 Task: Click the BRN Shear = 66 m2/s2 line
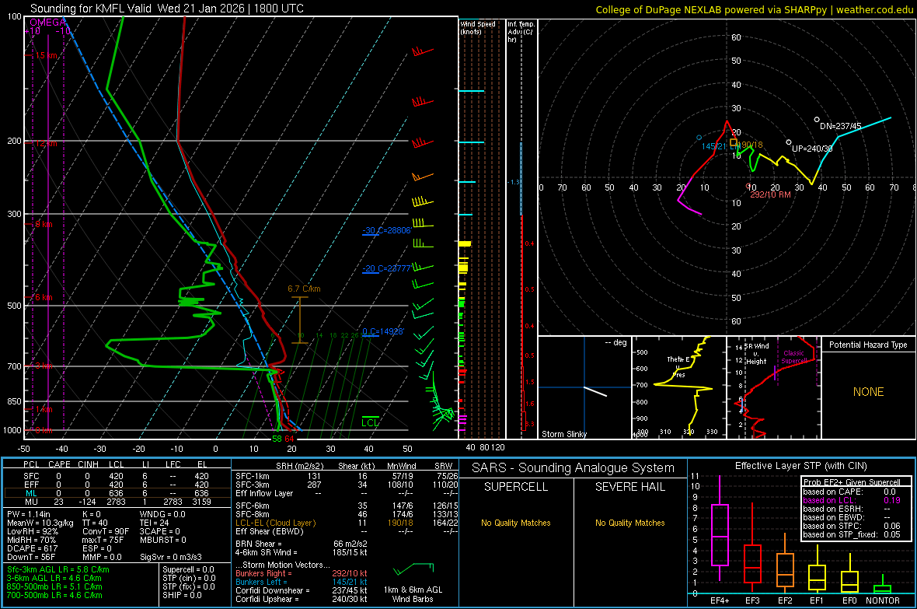(x=302, y=544)
